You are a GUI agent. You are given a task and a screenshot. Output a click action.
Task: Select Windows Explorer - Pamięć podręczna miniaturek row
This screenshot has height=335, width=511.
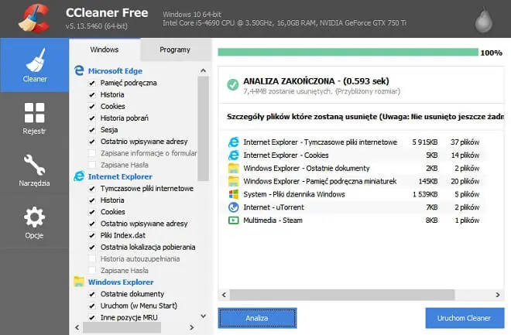tap(354, 181)
